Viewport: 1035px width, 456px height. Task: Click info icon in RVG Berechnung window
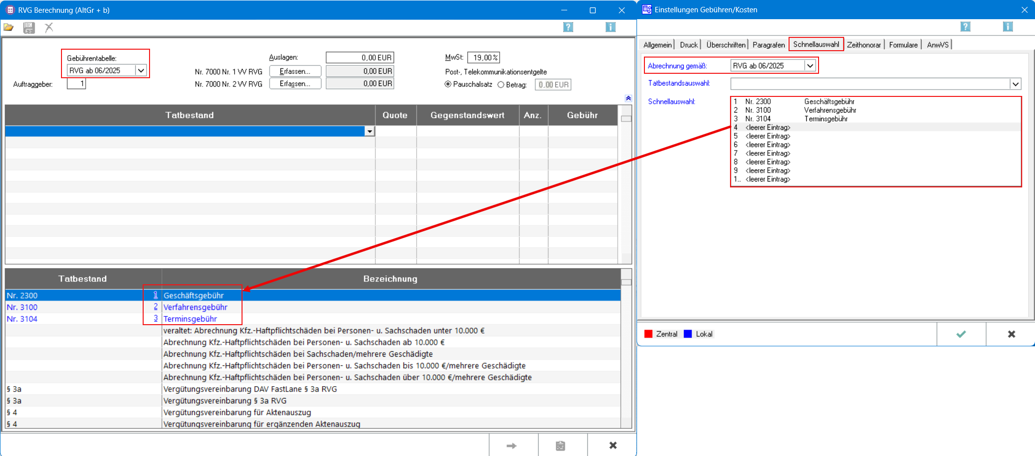[610, 27]
